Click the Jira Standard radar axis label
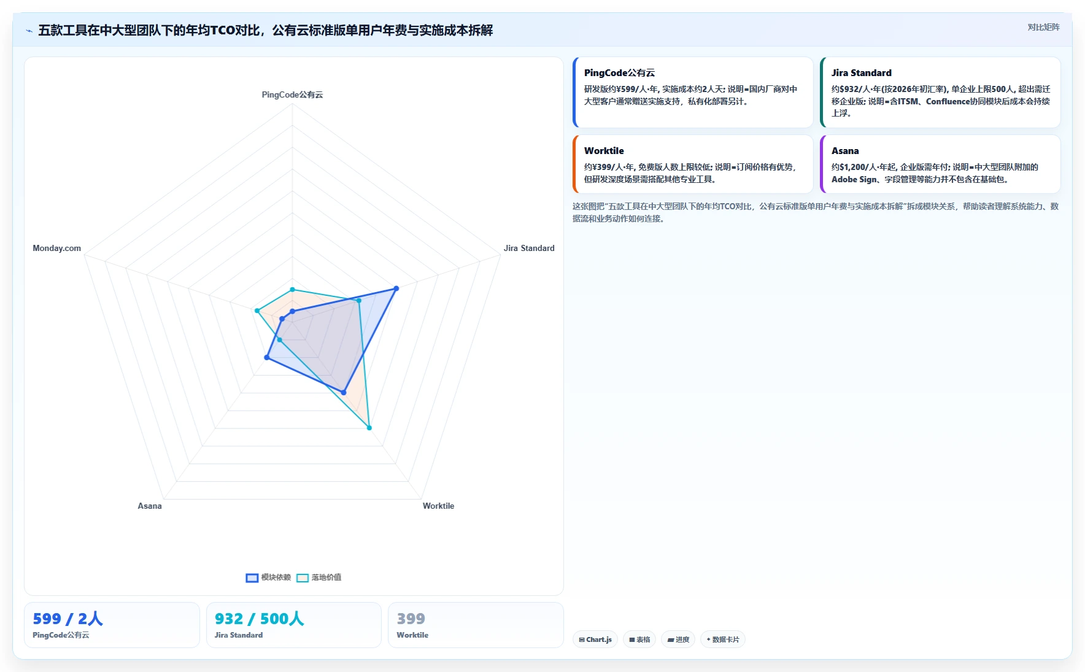The width and height of the screenshot is (1085, 672). (529, 248)
